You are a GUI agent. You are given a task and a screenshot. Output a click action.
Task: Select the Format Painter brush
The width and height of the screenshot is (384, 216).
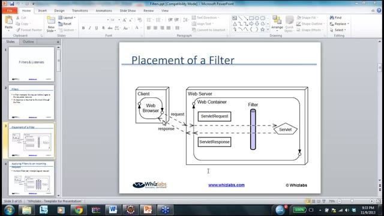coord(18,30)
